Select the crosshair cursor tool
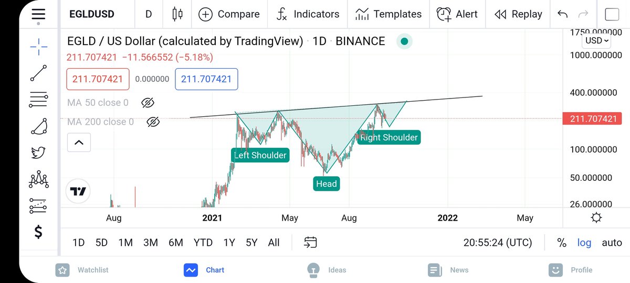The height and width of the screenshot is (283, 630). [38, 47]
